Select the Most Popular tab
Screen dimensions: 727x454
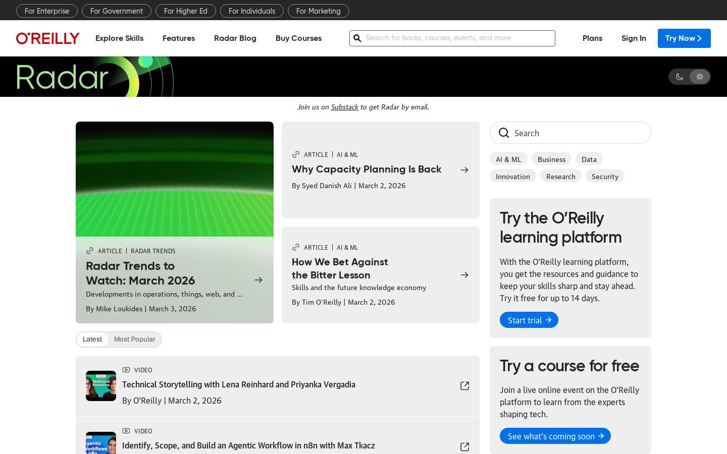135,339
